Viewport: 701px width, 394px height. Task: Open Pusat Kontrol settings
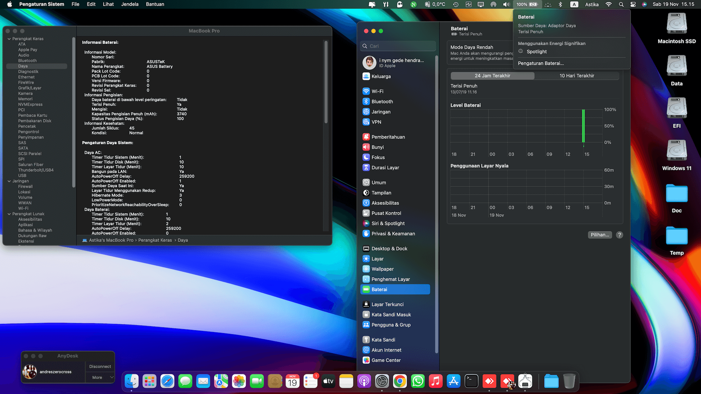click(396, 213)
